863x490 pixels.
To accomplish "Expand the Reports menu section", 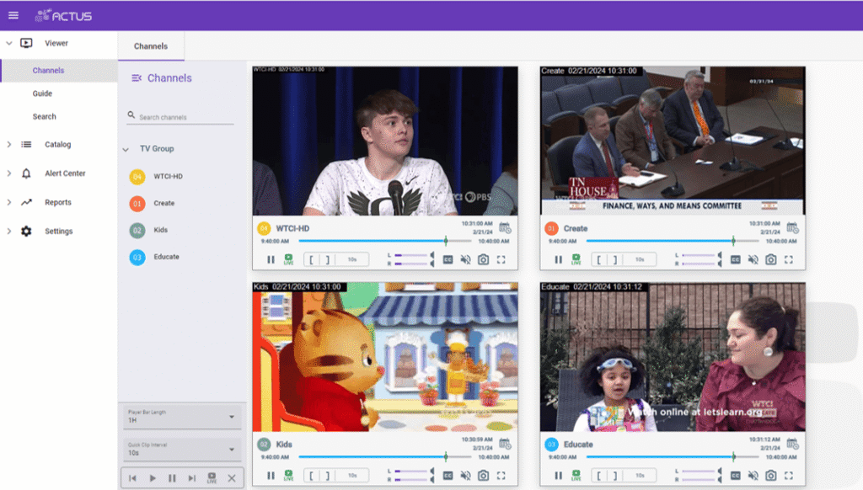I will click(x=8, y=202).
